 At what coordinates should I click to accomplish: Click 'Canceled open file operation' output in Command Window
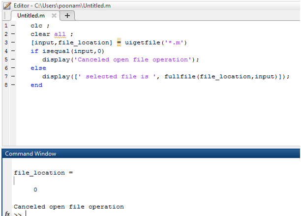point(69,207)
